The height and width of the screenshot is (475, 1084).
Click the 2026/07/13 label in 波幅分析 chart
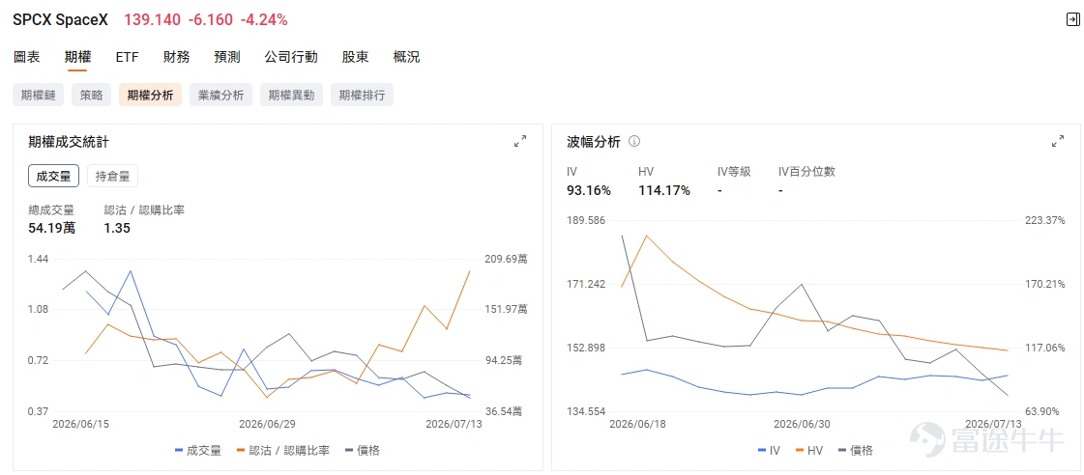[x=992, y=424]
